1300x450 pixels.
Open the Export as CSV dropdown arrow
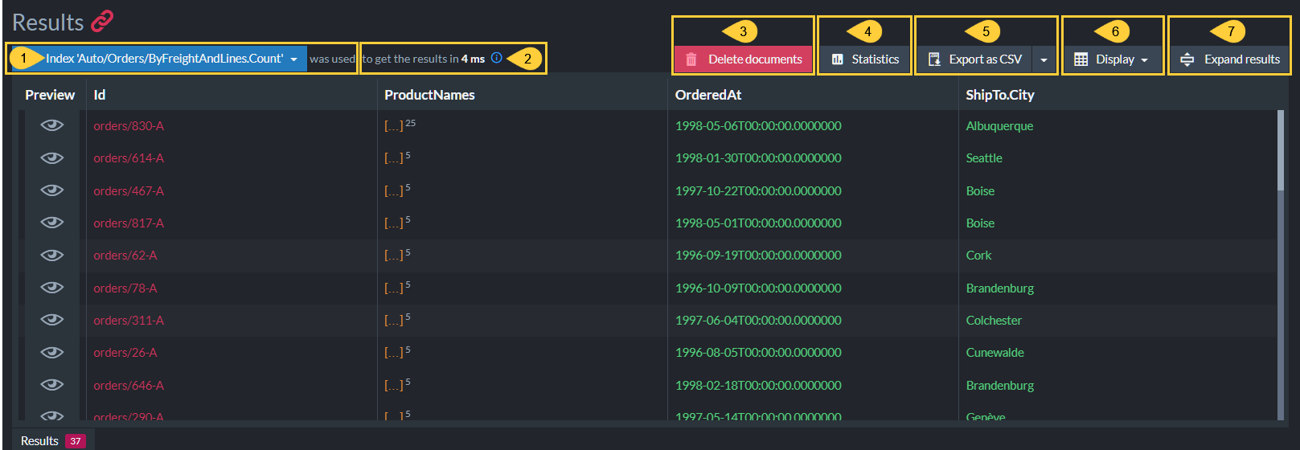click(1044, 59)
